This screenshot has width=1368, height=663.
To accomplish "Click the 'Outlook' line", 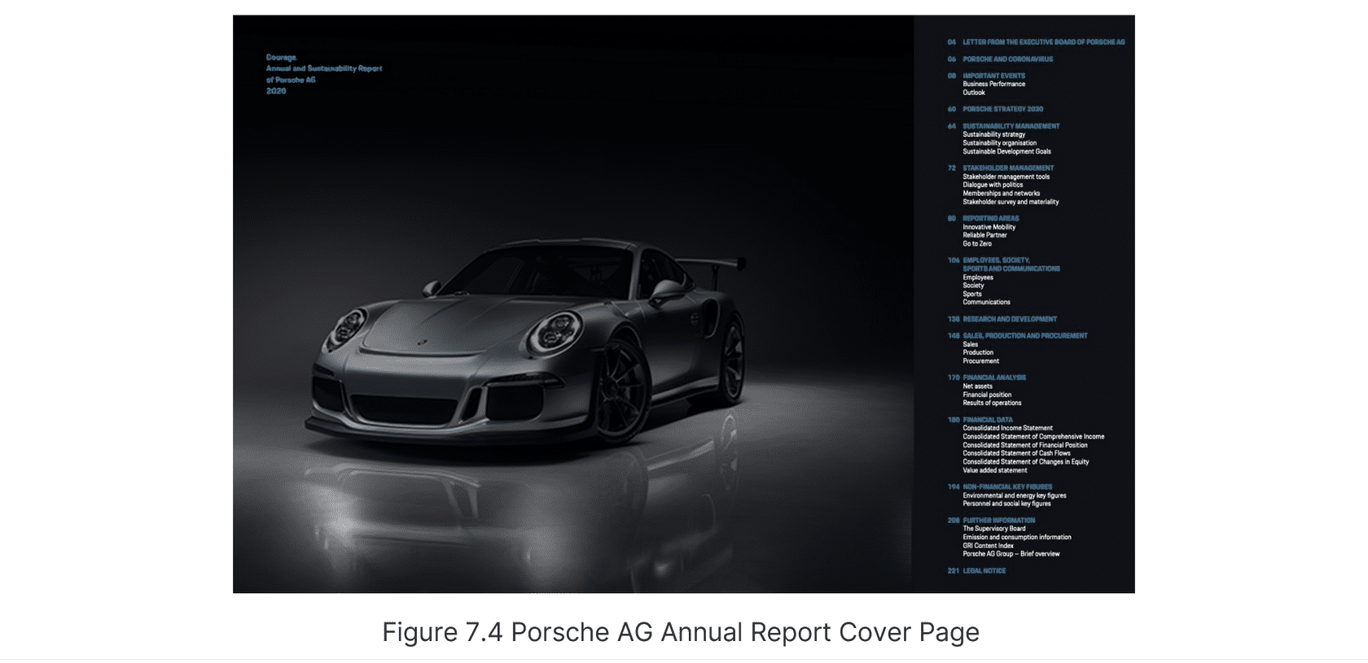I will point(974,93).
